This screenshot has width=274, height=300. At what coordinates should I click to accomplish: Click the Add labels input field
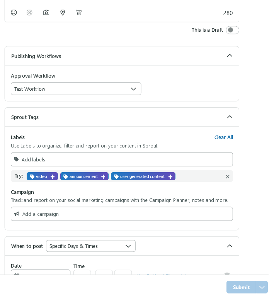(122, 159)
